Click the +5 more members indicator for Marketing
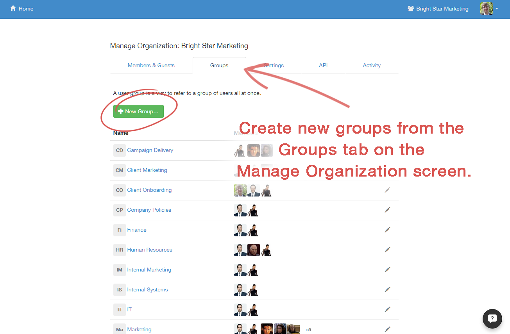This screenshot has width=510, height=334. click(308, 330)
